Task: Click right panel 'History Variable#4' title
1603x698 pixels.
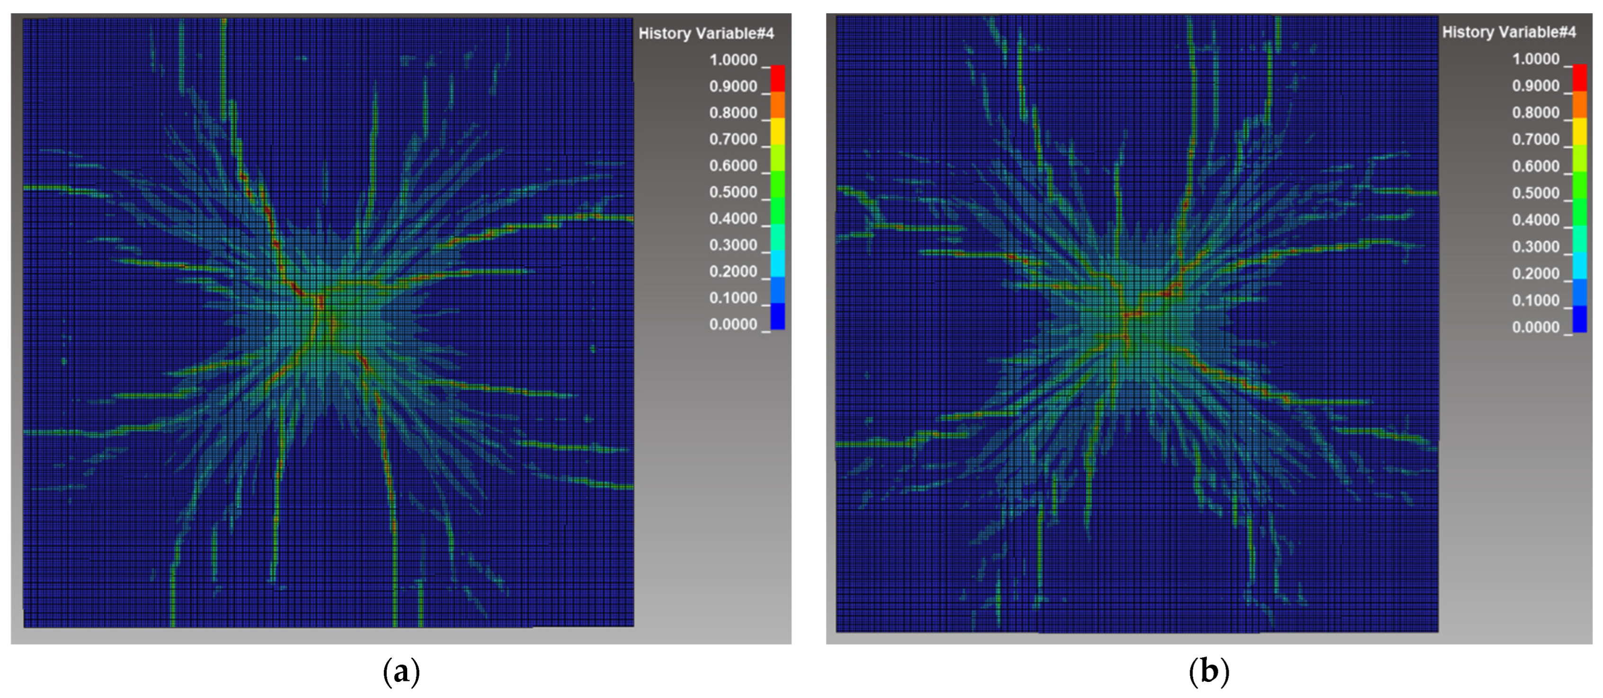Action: pyautogui.click(x=1508, y=32)
